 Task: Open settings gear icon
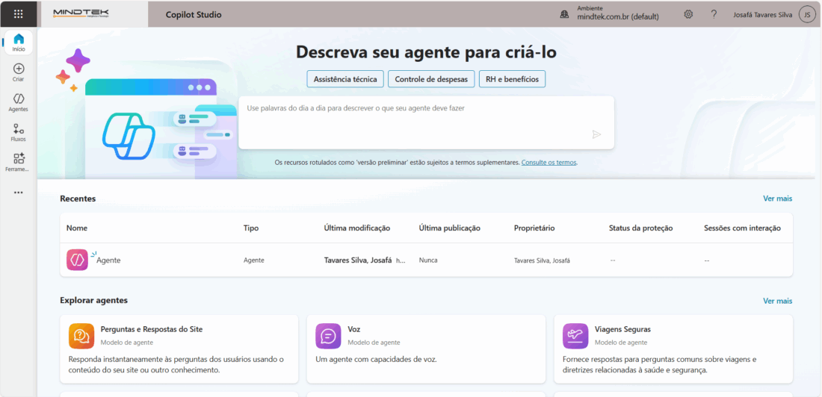(688, 14)
